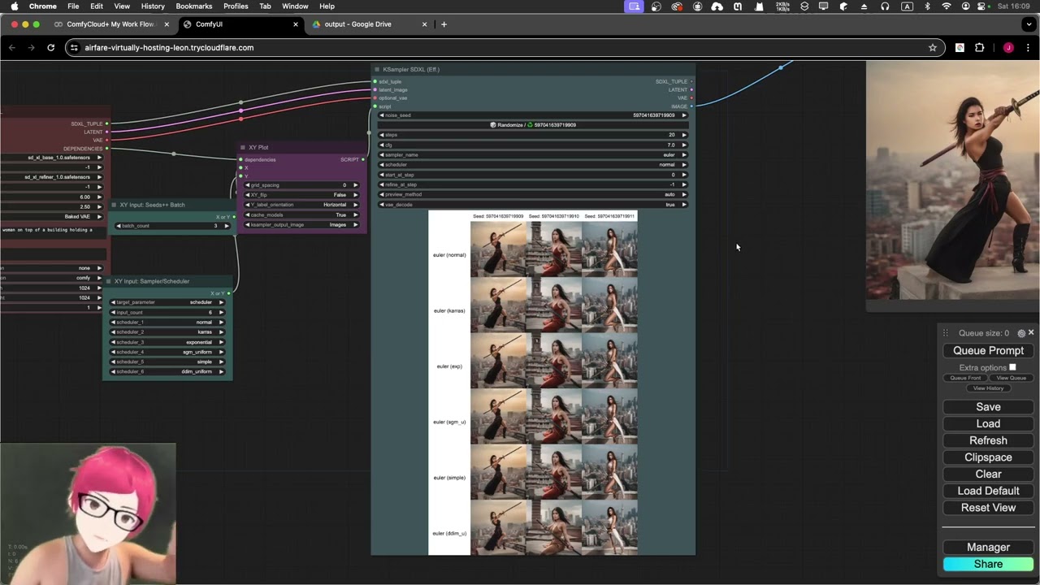Close the output - Google Drive tab
Screen dimensions: 1040x585
[424, 24]
